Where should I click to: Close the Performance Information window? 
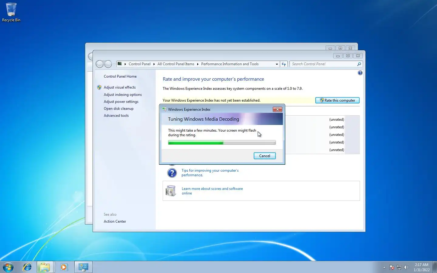pyautogui.click(x=358, y=56)
